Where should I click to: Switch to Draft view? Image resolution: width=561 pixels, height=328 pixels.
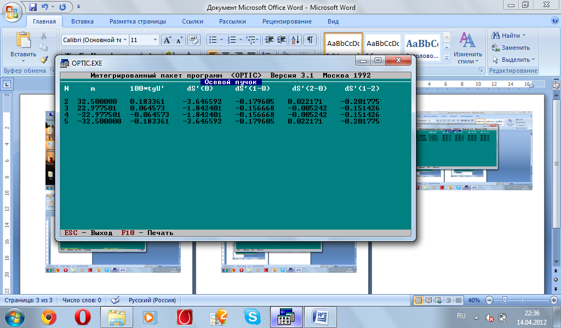coord(459,300)
